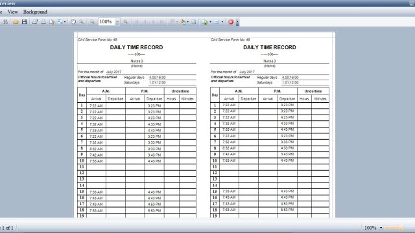Open the Scale dropdown arrow
415x233 pixels.
coord(65,22)
